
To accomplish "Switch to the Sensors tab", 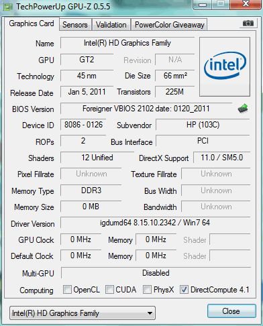I will point(75,25).
